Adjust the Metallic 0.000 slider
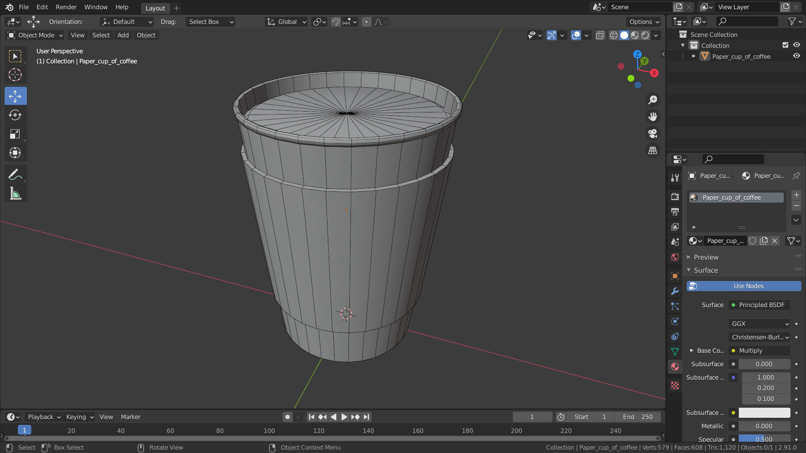Screen dimensions: 806x453 tap(764, 426)
